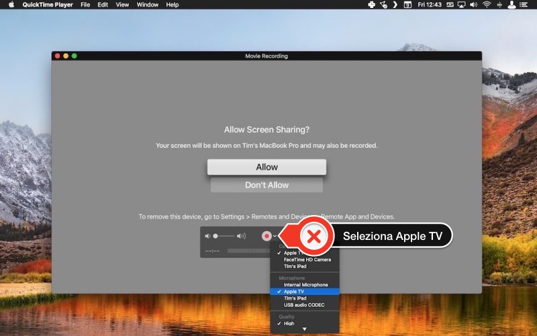
Task: Choose FaceTime HD Camera as camera
Action: point(305,259)
